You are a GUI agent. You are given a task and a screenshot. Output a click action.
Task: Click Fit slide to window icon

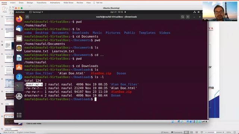click(235, 133)
